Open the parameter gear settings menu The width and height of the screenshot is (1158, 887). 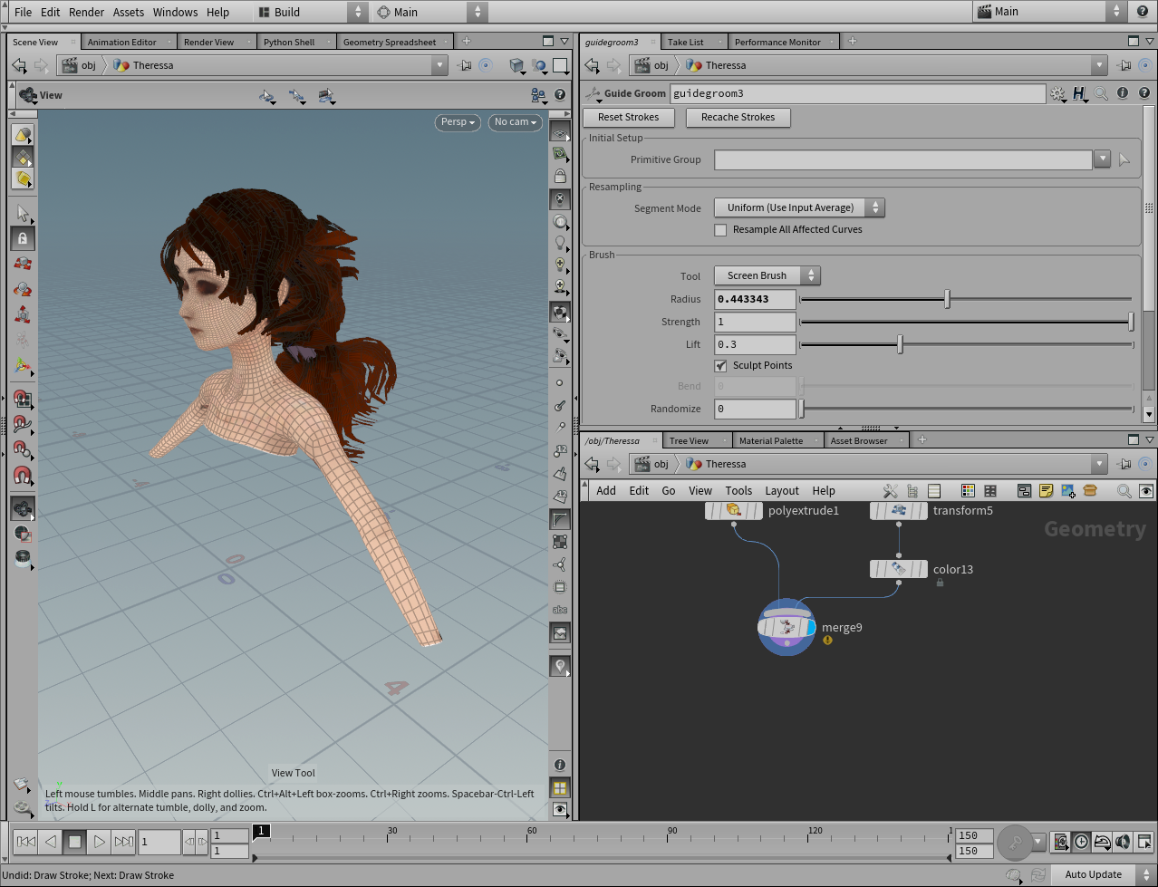click(1057, 93)
